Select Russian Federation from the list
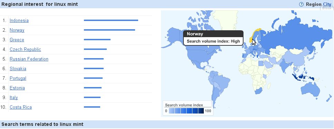334x129 pixels. pos(29,59)
